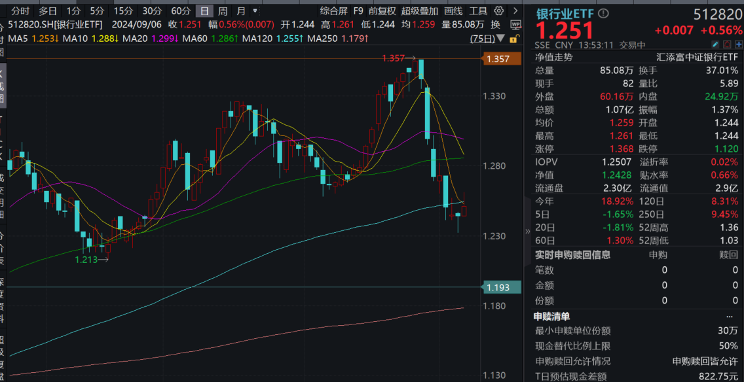Image resolution: width=744 pixels, height=382 pixels.
Task: Open the 工具 tools menu
Action: pyautogui.click(x=478, y=10)
